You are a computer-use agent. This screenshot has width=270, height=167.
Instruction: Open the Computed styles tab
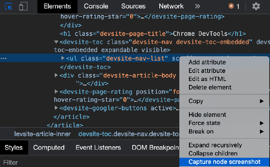(49, 147)
